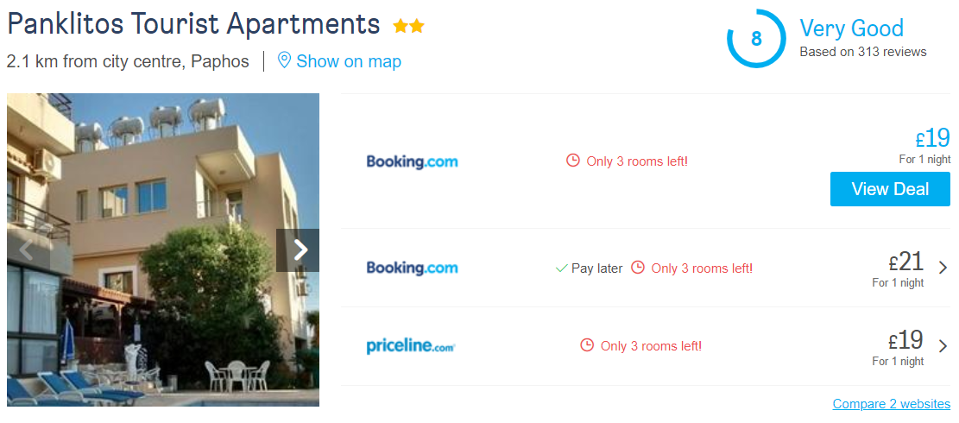Click the View Deal button
The height and width of the screenshot is (423, 959).
pyautogui.click(x=890, y=189)
